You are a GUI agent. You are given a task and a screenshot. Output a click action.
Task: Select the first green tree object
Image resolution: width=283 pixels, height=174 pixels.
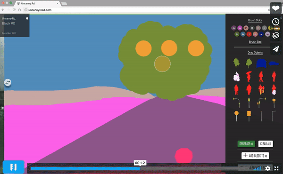pos(236,63)
